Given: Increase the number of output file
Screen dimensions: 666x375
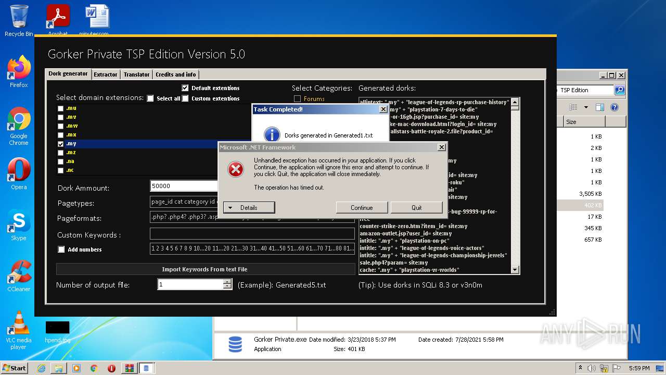Looking at the screenshot, I should [227, 282].
